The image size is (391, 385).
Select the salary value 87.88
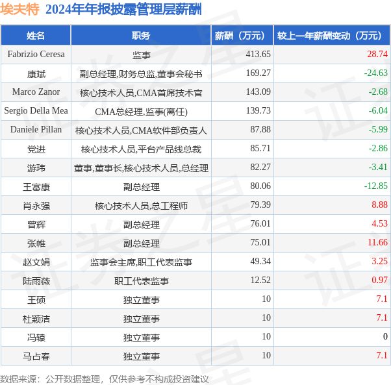260,129
